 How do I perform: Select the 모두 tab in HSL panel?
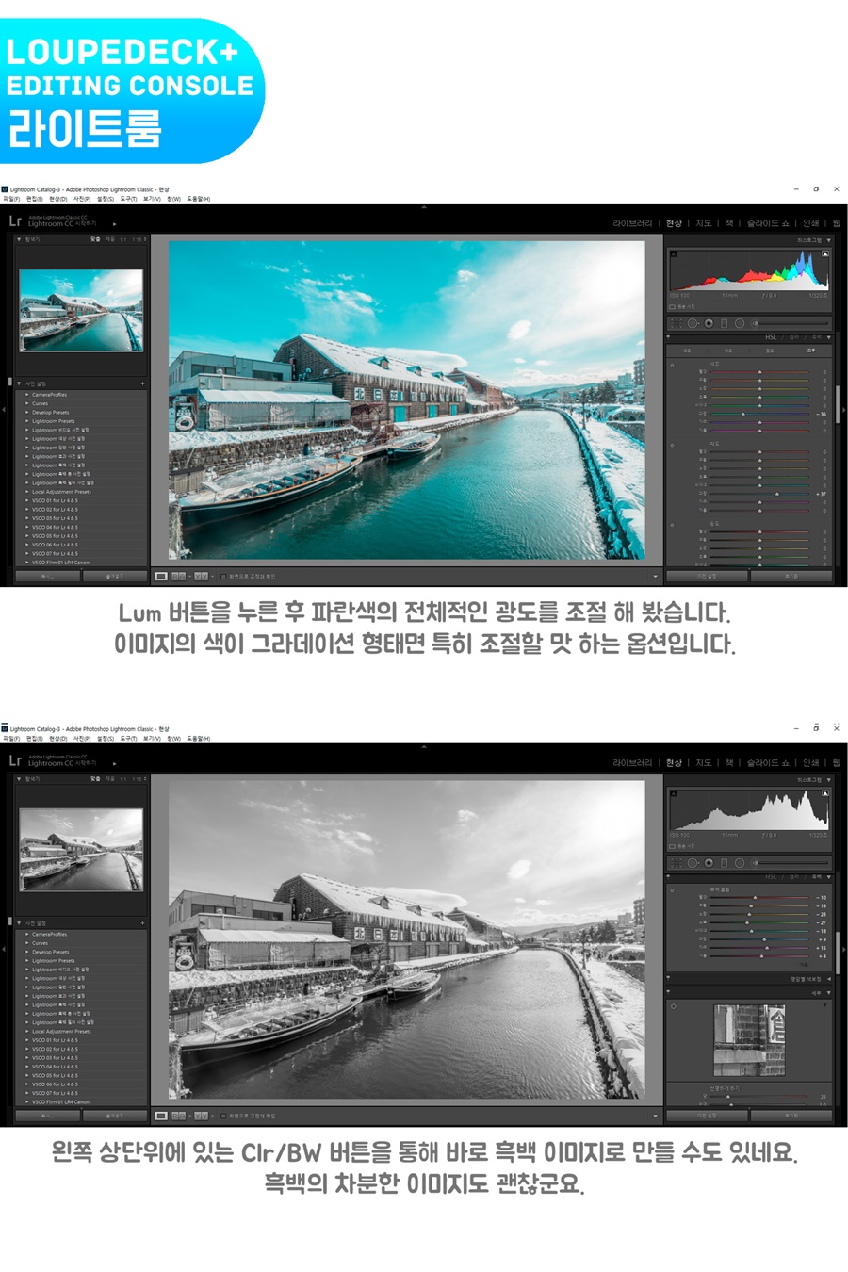[811, 351]
